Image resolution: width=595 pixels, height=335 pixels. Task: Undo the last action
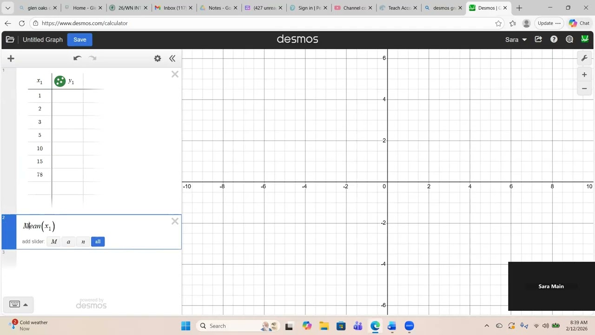pos(77,58)
